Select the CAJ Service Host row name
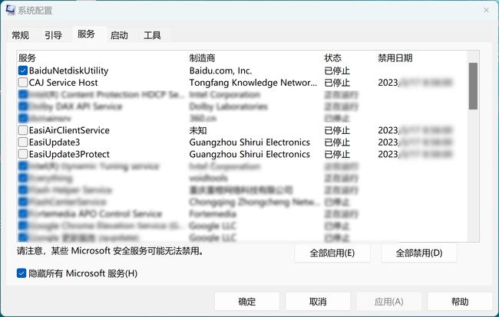The image size is (499, 317). tap(63, 83)
